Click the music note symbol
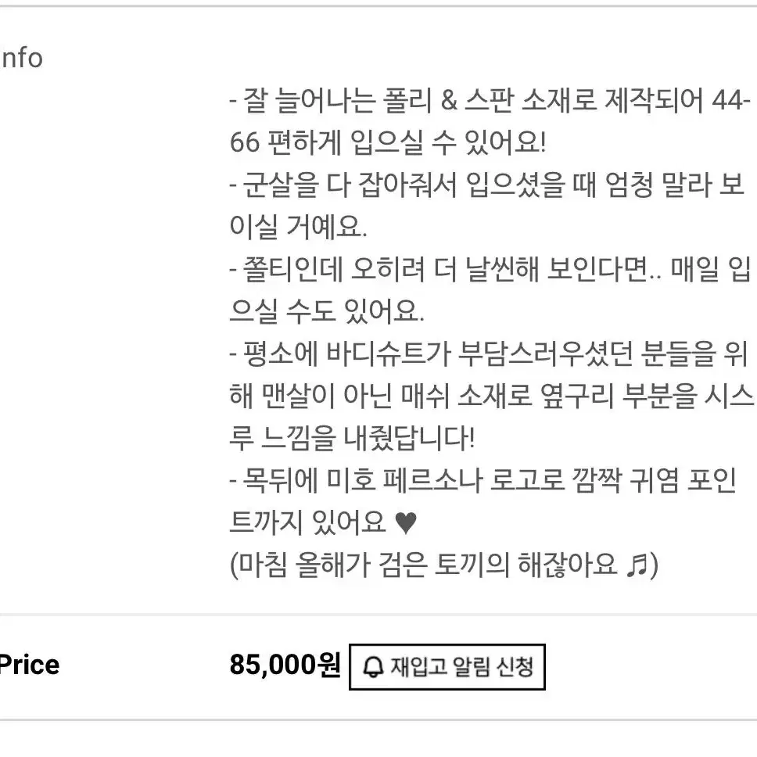The height and width of the screenshot is (757, 757). 637,565
